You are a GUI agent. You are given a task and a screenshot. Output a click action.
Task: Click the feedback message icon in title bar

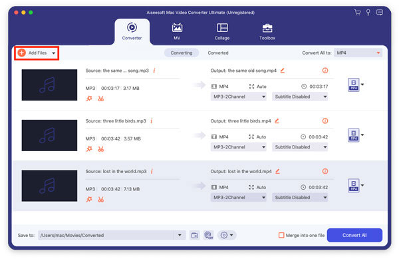pos(380,13)
